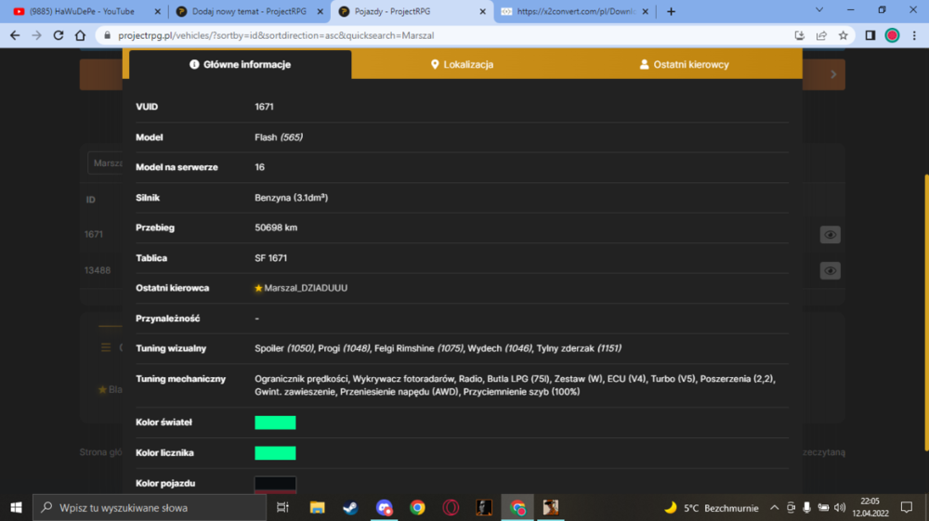Viewport: 929px width, 521px height.
Task: Click the address bar URL
Action: click(276, 35)
